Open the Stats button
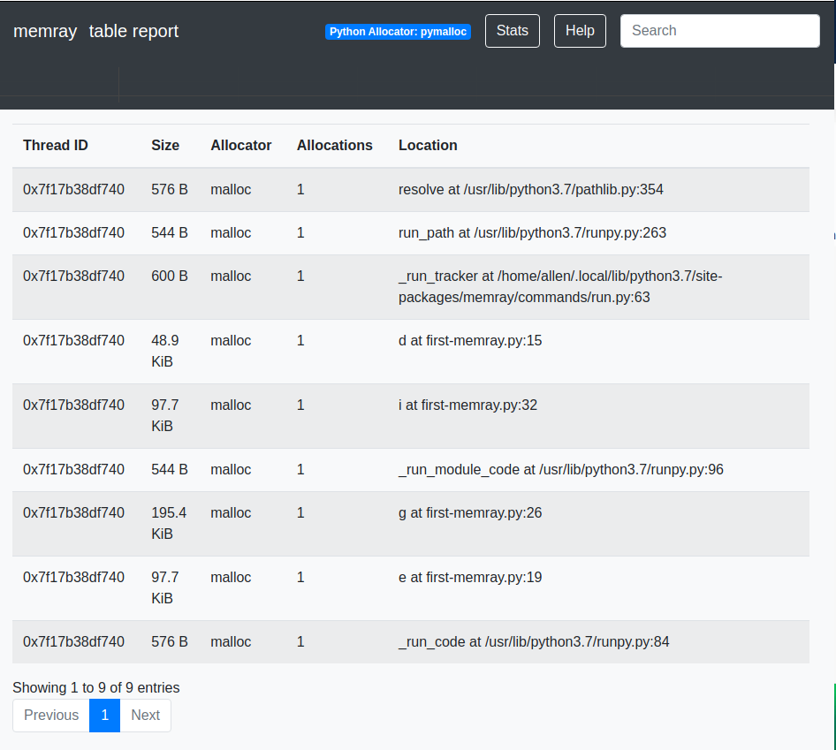 click(x=512, y=31)
